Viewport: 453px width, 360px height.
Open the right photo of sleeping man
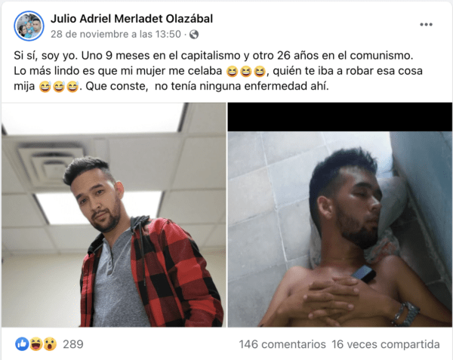coord(340,215)
